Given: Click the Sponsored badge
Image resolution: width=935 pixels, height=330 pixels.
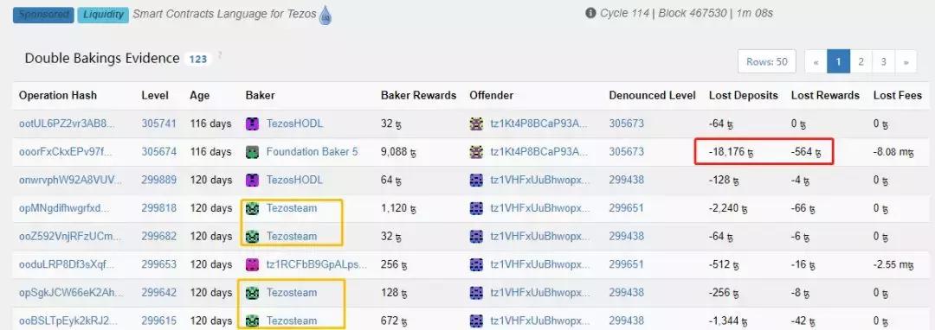Looking at the screenshot, I should click(x=43, y=15).
